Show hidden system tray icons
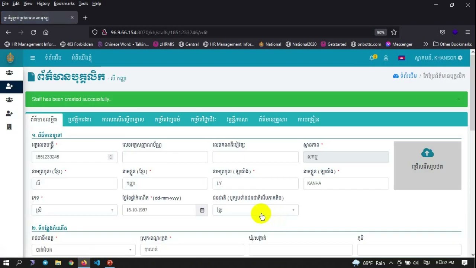The image size is (476, 268). point(391,263)
